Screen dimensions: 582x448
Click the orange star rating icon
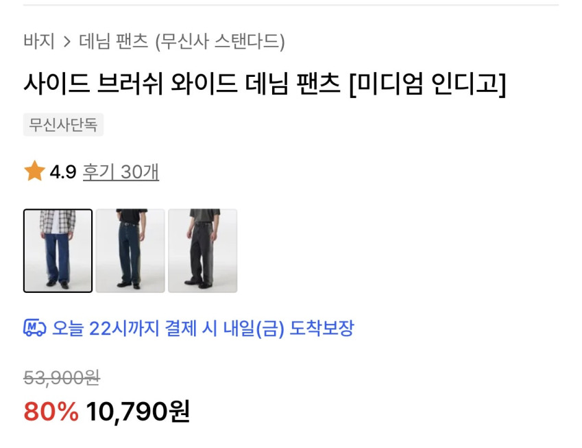34,172
